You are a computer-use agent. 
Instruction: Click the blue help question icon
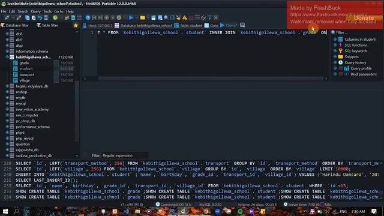(x=88, y=17)
